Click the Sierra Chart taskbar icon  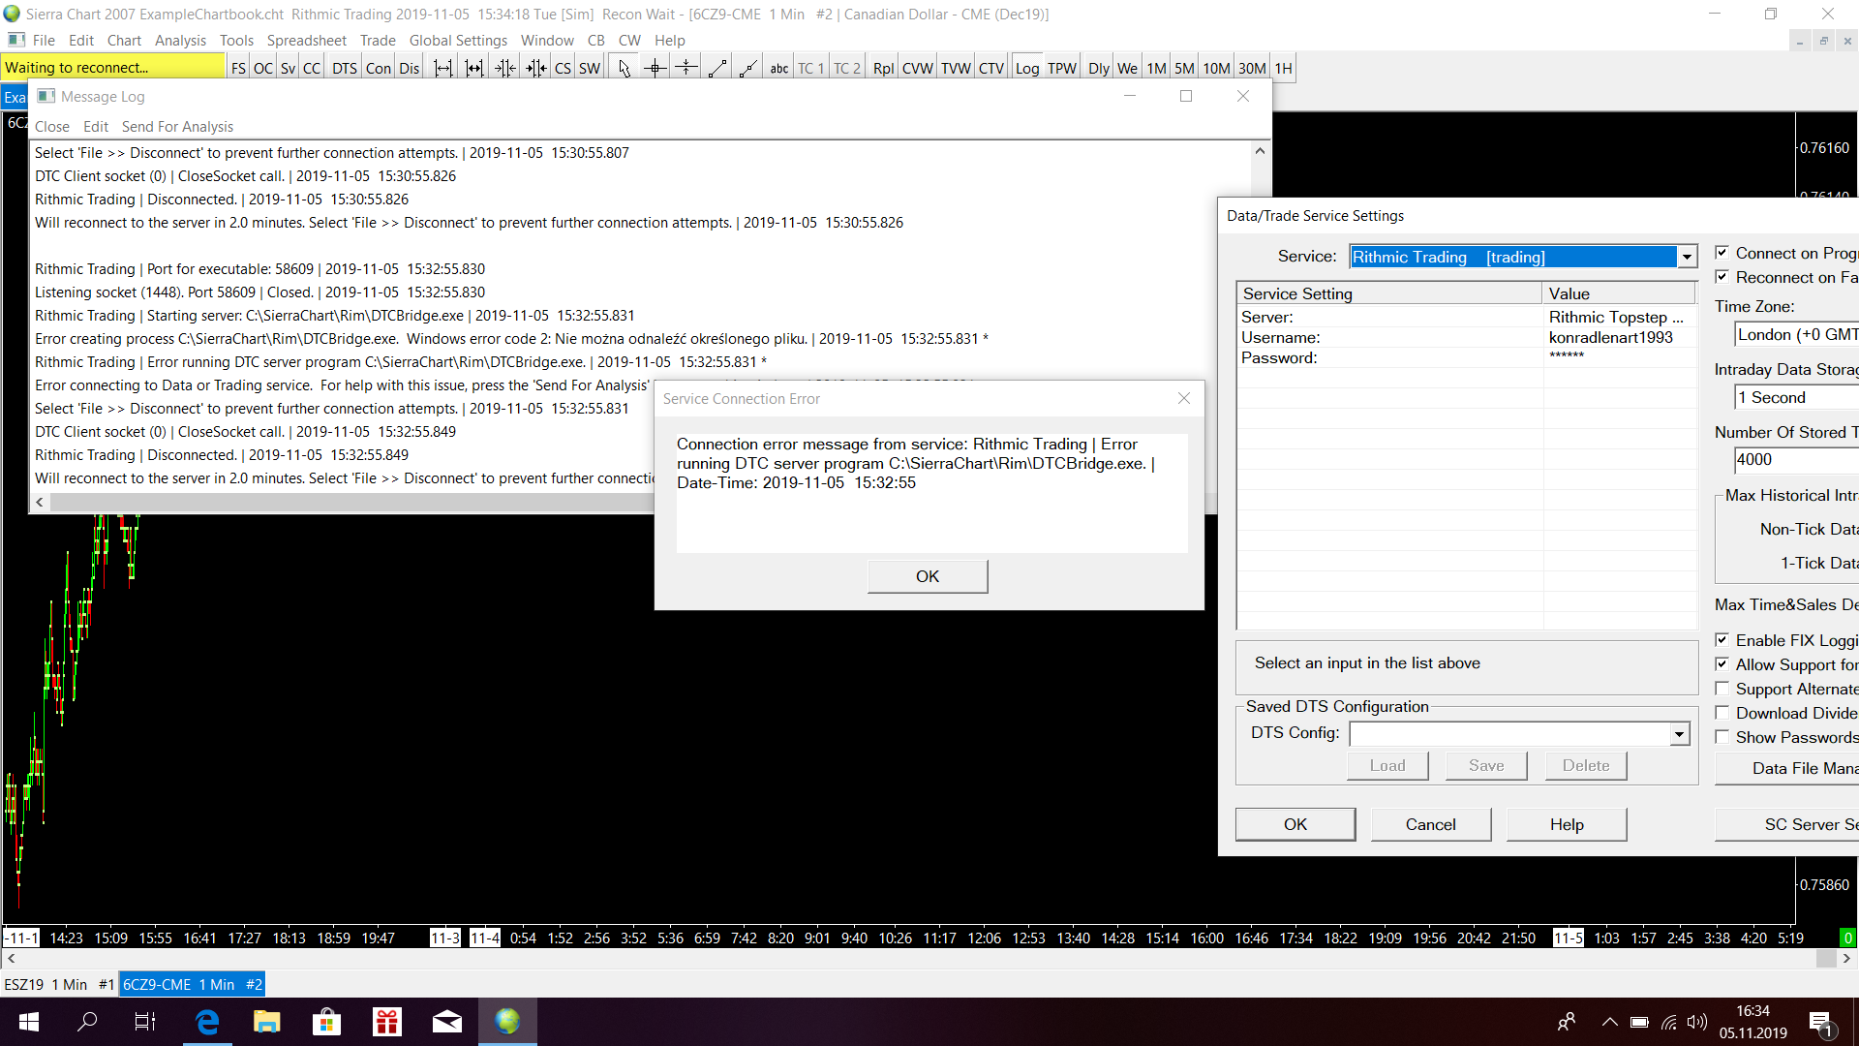507,1022
